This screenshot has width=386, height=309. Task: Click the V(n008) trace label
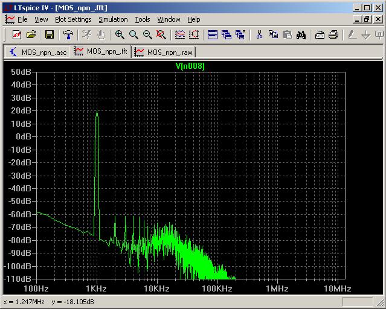click(190, 66)
